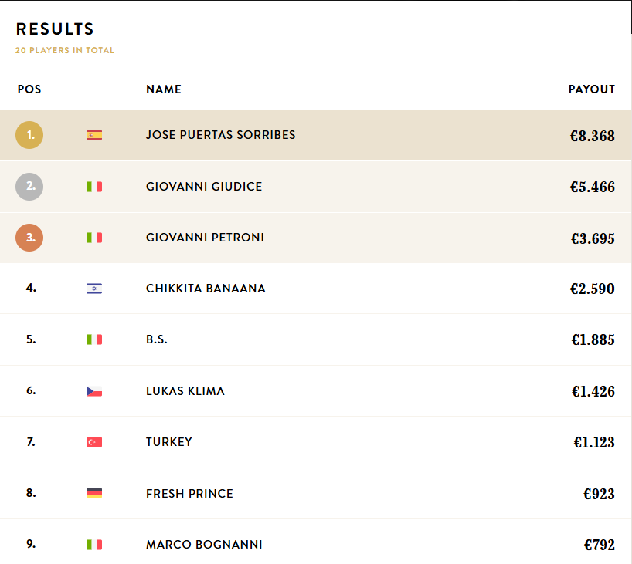632x564 pixels.
Task: Click player name Chikkita Banaana
Action: coord(206,289)
